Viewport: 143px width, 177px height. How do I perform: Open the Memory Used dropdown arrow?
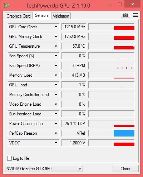pyautogui.click(x=56, y=75)
